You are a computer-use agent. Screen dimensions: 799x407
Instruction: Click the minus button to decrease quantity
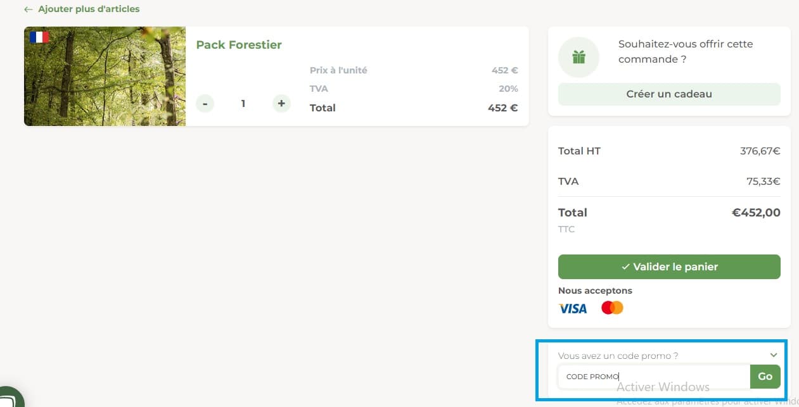(x=205, y=103)
